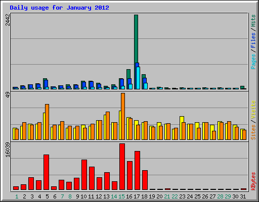Image resolution: width=259 pixels, height=202 pixels.
Task: Click the green day 7 label
Action: point(62,196)
